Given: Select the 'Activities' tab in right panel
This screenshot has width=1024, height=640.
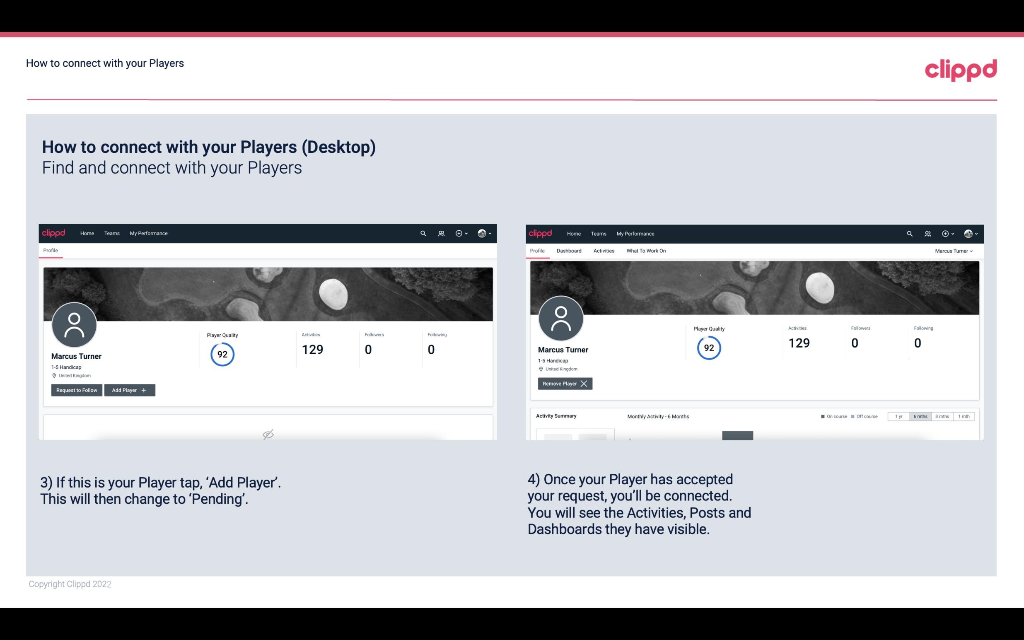Looking at the screenshot, I should [x=604, y=251].
